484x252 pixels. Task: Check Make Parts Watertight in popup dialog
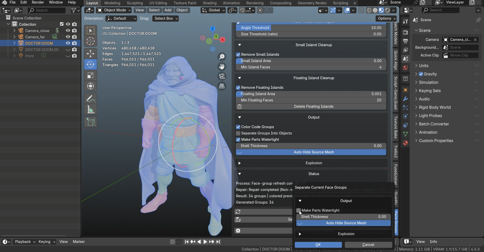click(x=298, y=210)
